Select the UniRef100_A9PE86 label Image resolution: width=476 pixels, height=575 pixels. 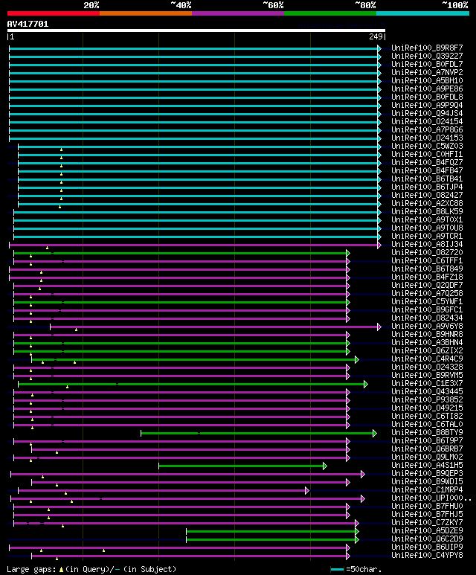tap(427, 89)
